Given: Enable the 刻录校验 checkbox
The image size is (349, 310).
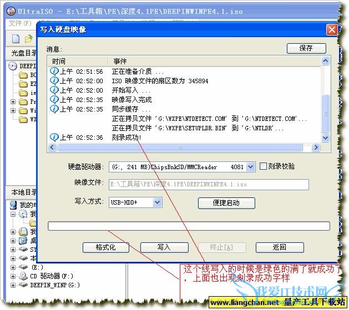Looking at the screenshot, I should tap(263, 166).
